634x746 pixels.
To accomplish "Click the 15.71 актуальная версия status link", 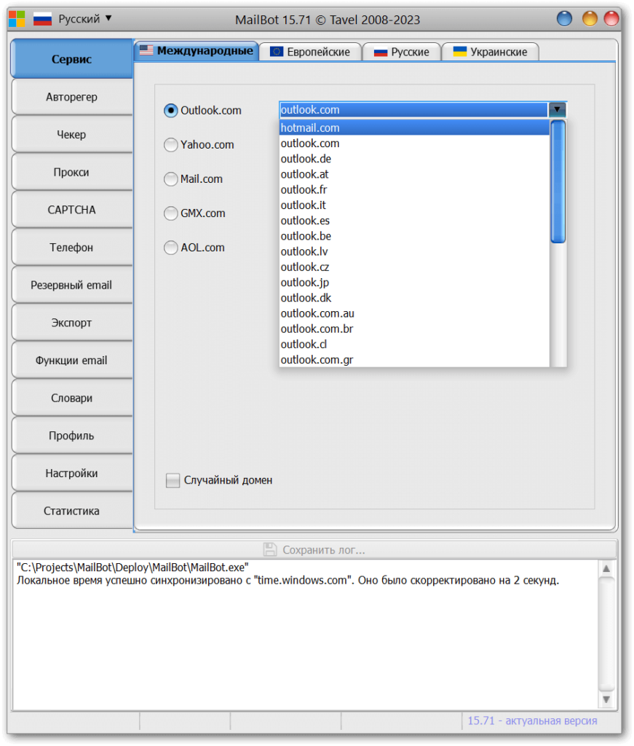I will 532,721.
